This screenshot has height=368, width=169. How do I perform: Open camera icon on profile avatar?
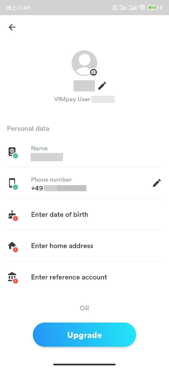[93, 72]
